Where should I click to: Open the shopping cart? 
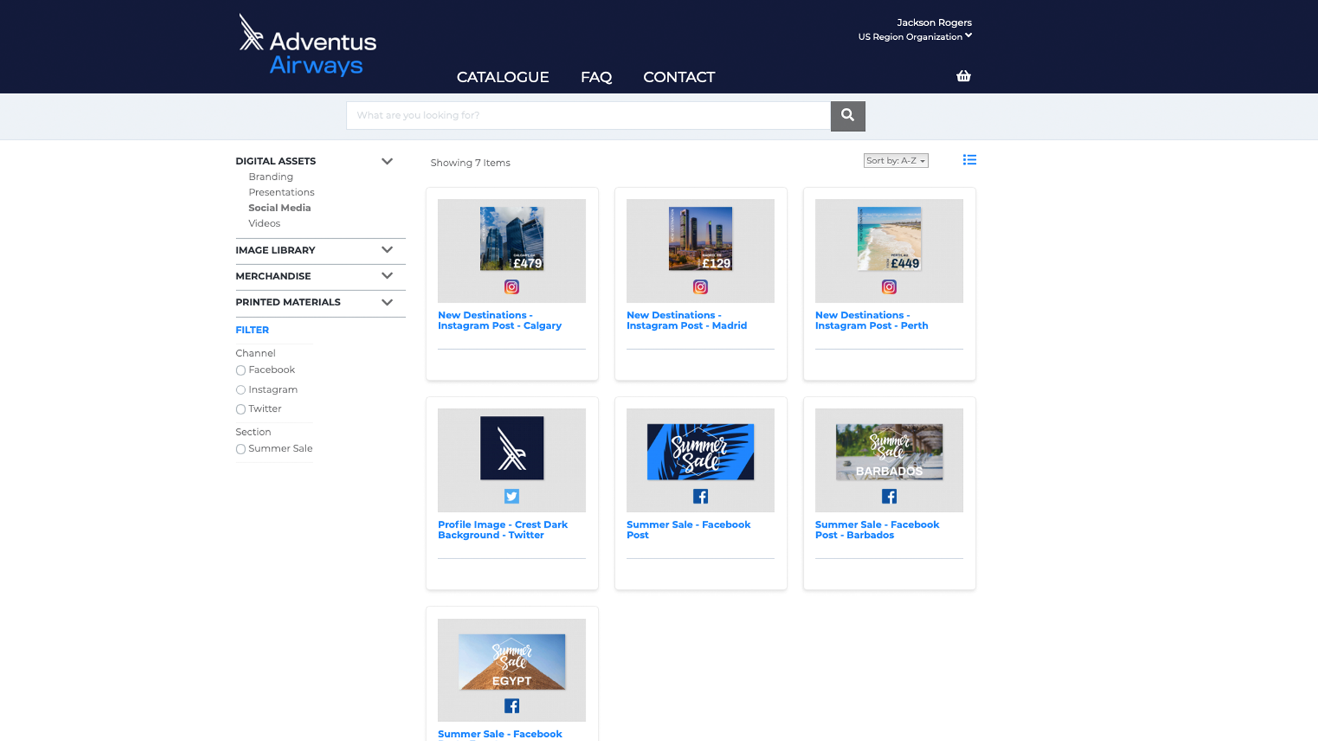(x=963, y=76)
